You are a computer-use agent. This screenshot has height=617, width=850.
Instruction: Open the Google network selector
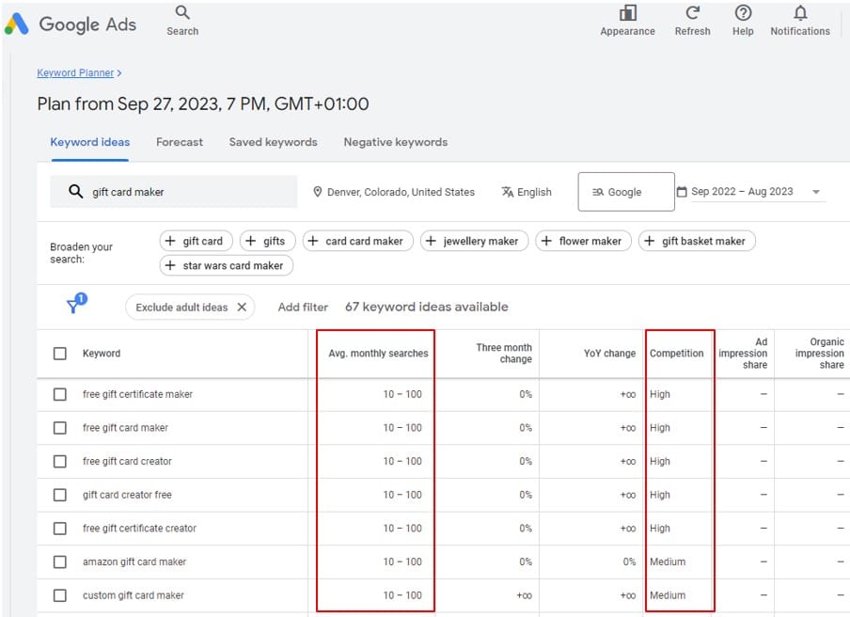626,192
